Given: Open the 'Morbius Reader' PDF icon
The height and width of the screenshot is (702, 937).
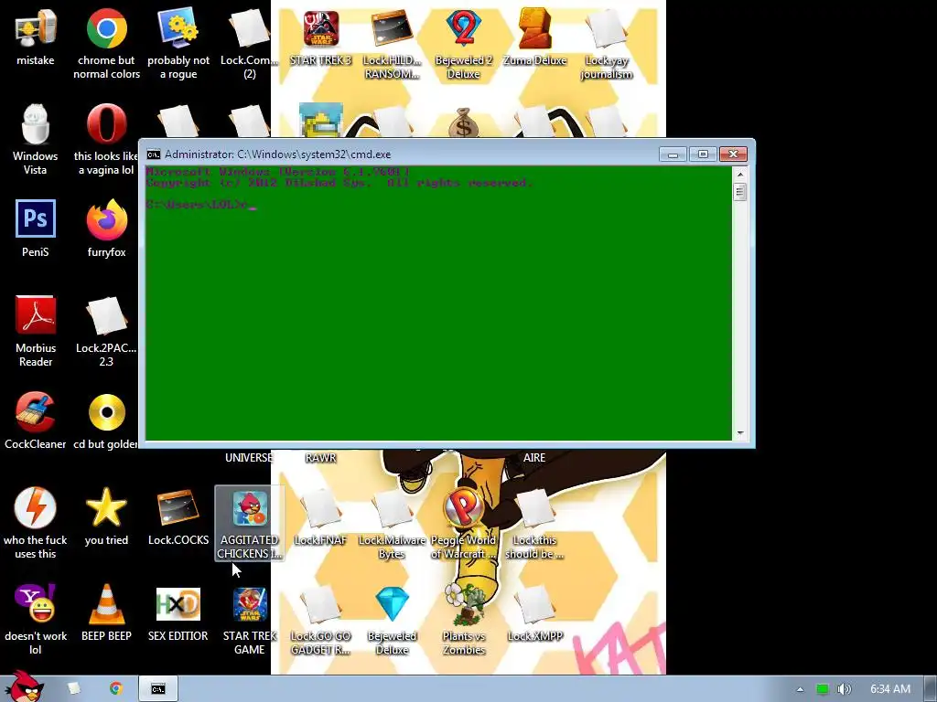Looking at the screenshot, I should (36, 315).
